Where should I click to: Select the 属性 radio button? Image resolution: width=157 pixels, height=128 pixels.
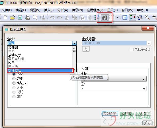point(14,97)
